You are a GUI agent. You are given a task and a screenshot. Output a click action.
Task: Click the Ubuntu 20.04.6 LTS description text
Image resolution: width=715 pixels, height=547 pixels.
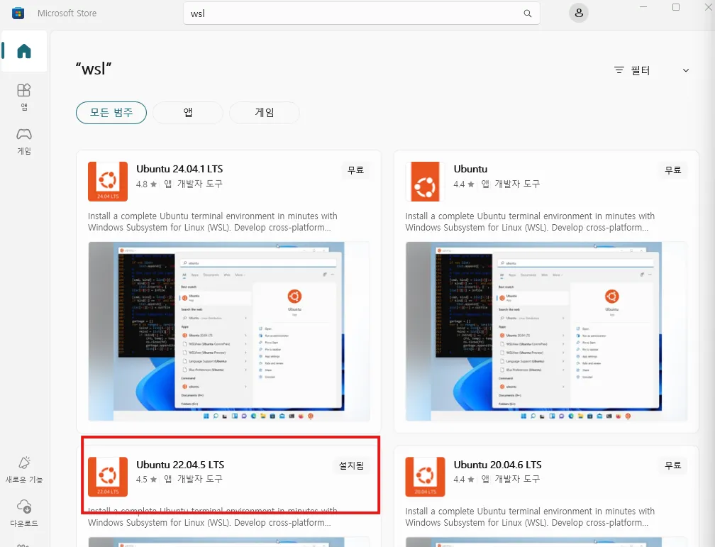coord(530,517)
